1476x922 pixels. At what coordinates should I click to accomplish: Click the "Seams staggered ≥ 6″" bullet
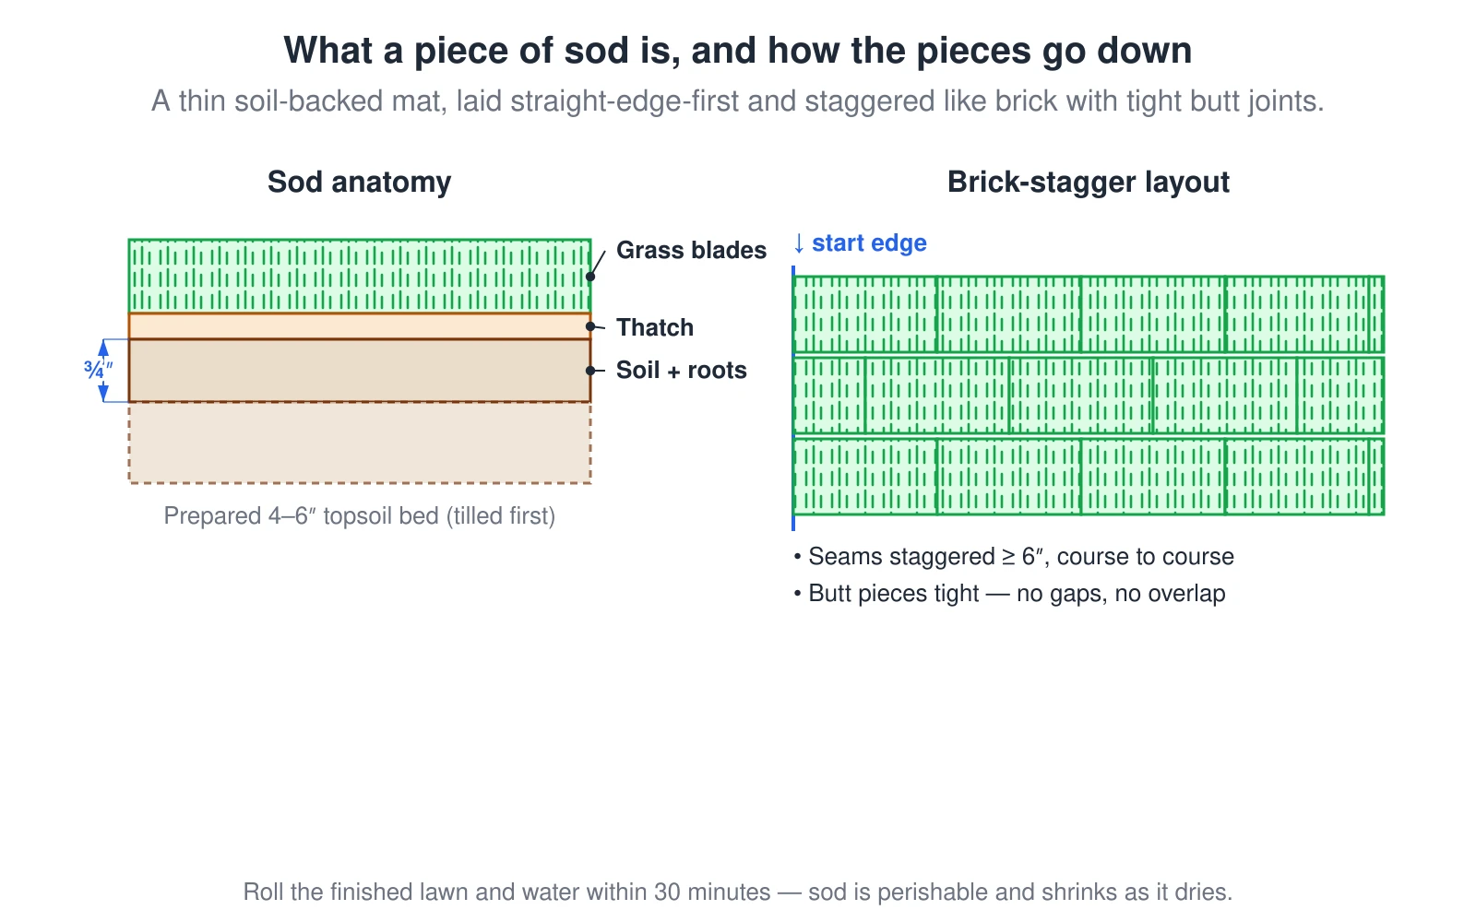click(x=1014, y=556)
